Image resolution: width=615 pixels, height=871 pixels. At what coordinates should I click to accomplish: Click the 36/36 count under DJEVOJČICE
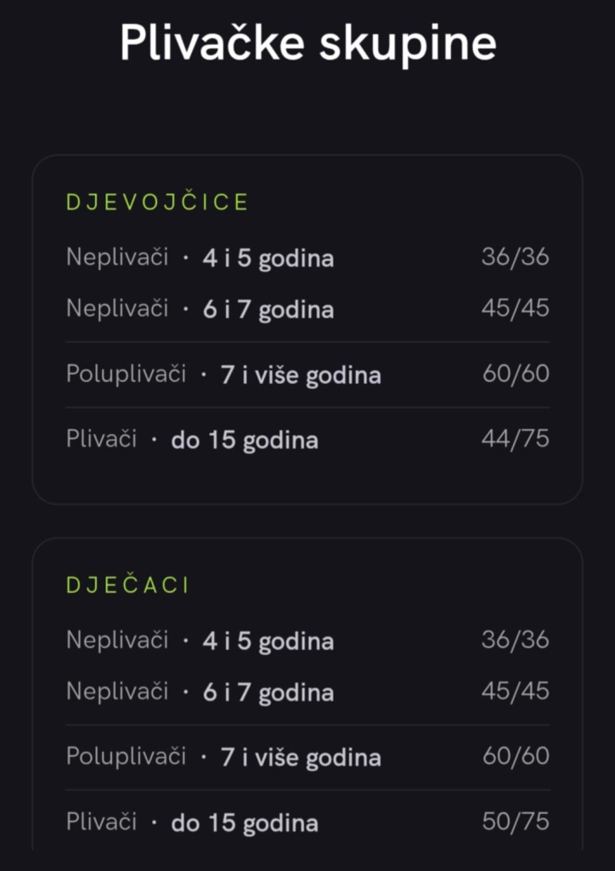click(515, 257)
